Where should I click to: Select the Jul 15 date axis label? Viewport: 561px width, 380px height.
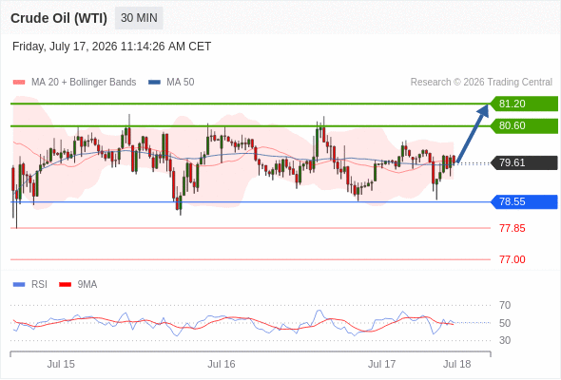click(x=61, y=364)
